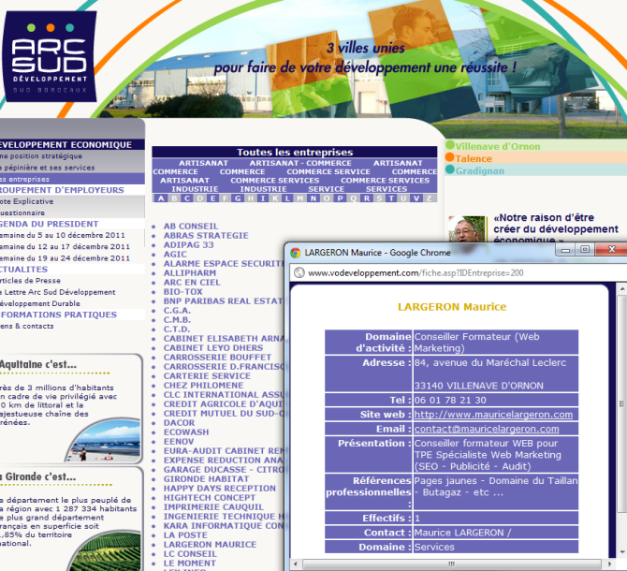The height and width of the screenshot is (571, 627).
Task: Select the SERVICES category filter
Action: [x=386, y=189]
